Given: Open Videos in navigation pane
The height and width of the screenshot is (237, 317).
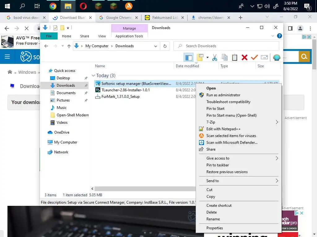Looking at the screenshot, I should [62, 123].
